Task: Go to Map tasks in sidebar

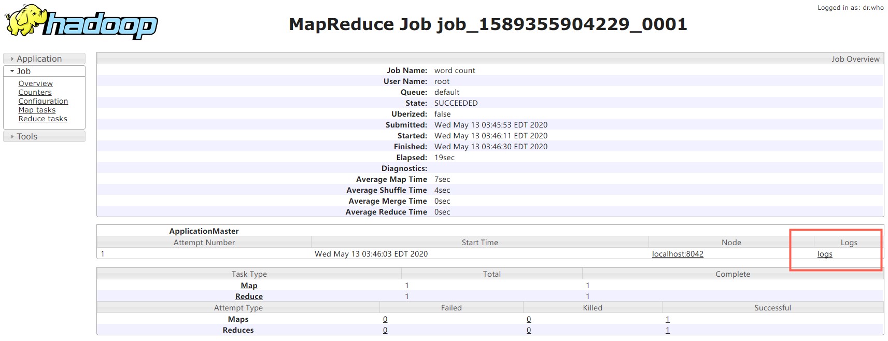Action: [37, 110]
